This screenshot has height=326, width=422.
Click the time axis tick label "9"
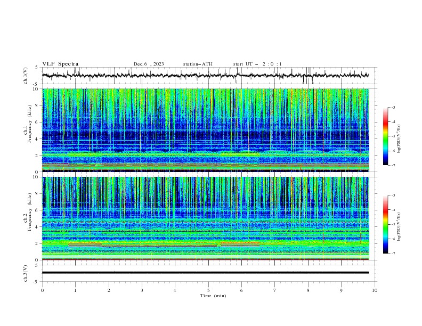pos(341,290)
